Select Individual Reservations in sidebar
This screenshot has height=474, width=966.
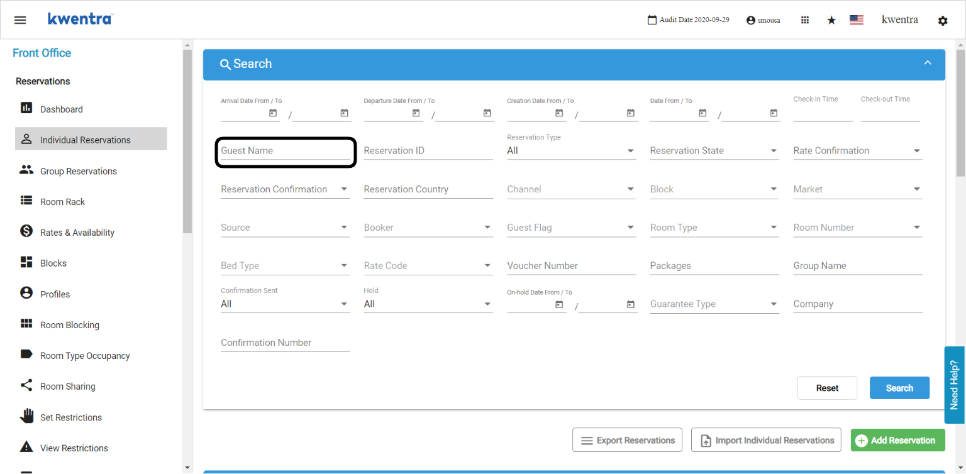[91, 140]
